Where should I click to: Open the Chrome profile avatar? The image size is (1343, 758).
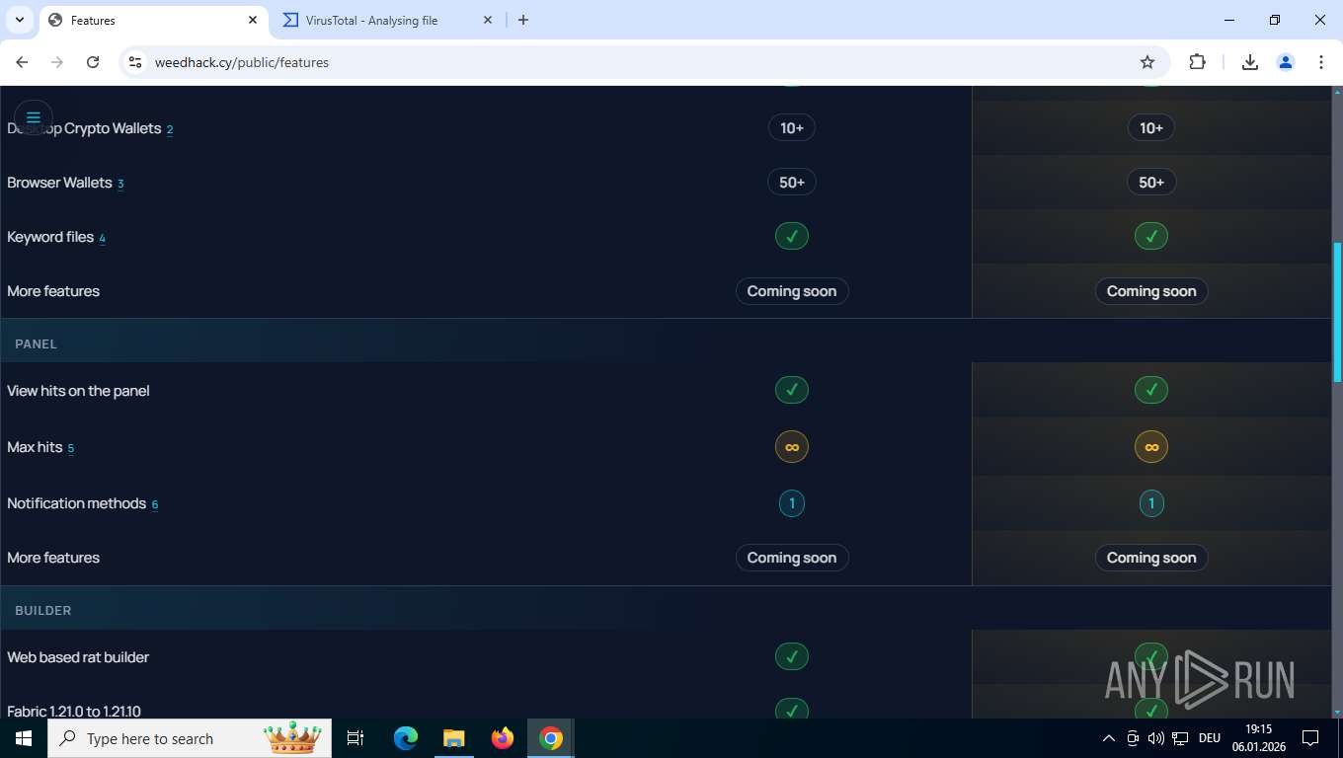point(1286,62)
